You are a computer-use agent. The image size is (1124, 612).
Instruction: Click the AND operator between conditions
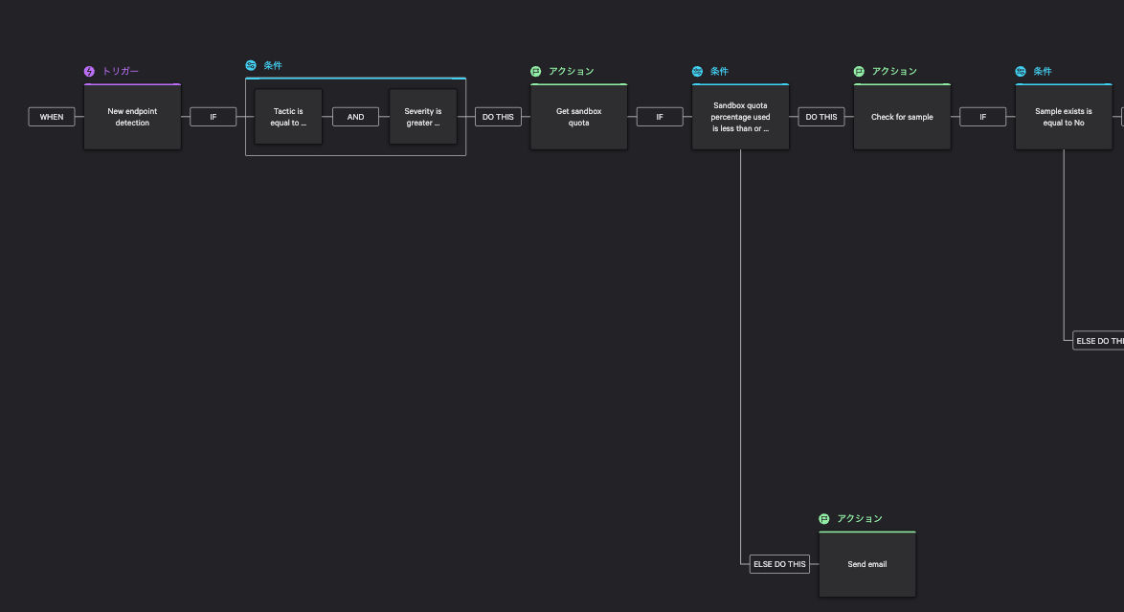click(x=355, y=117)
